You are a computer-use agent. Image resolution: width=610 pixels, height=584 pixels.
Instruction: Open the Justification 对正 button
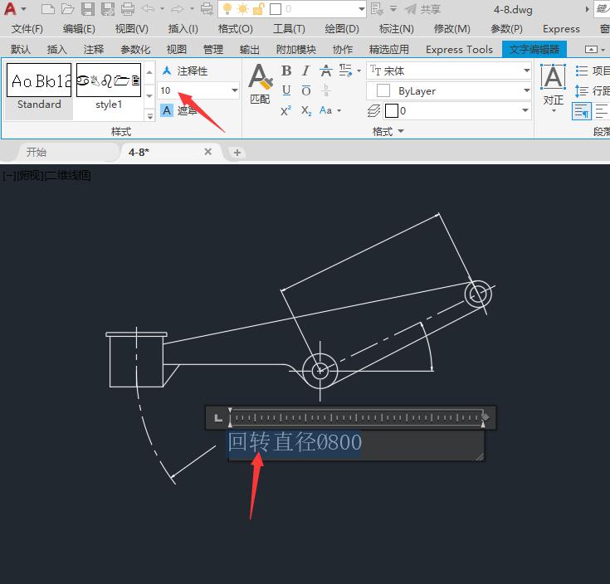[554, 89]
